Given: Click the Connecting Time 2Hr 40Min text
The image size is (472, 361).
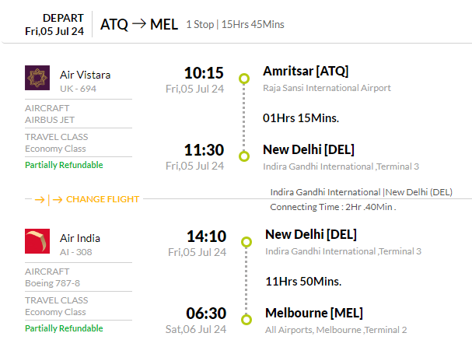Looking at the screenshot, I should tap(333, 207).
